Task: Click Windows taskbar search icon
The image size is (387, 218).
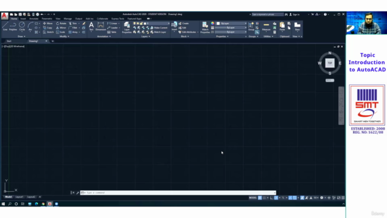Action: (10, 204)
